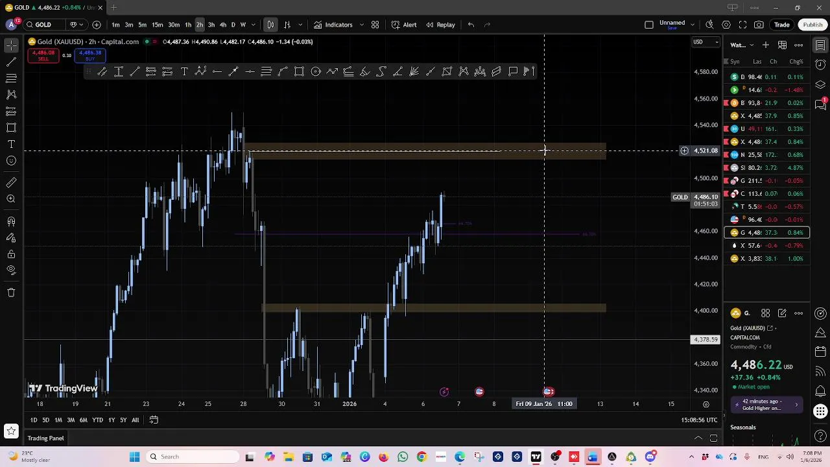Select the 4h timeframe
Image resolution: width=830 pixels, height=467 pixels.
222,25
